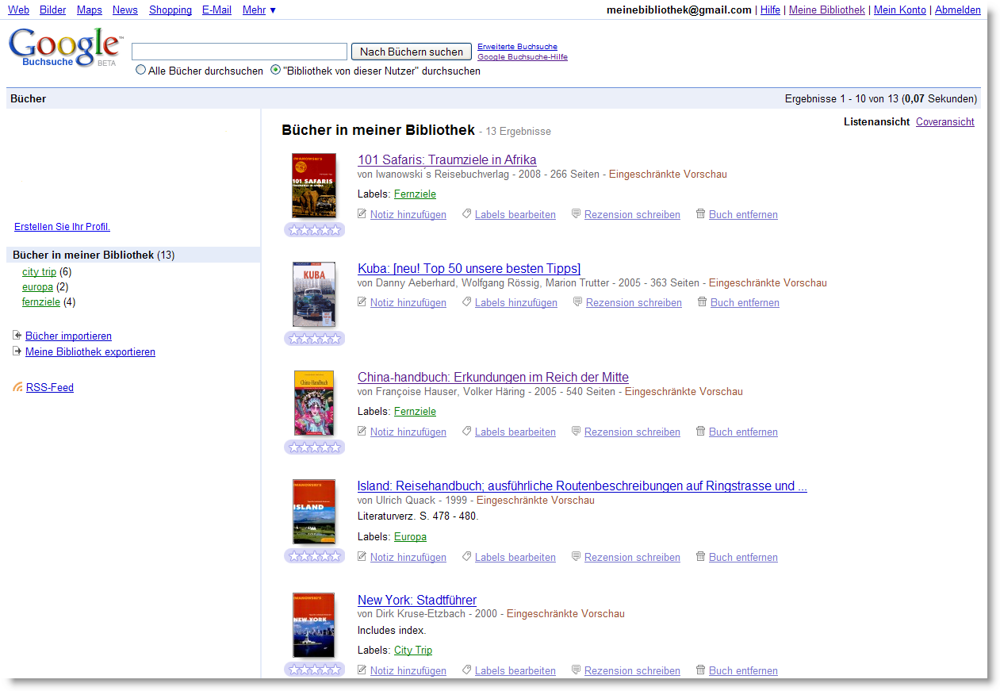Viewport: 1000px width, 691px height.
Task: Open the "europa" label in the sidebar
Action: [37, 286]
